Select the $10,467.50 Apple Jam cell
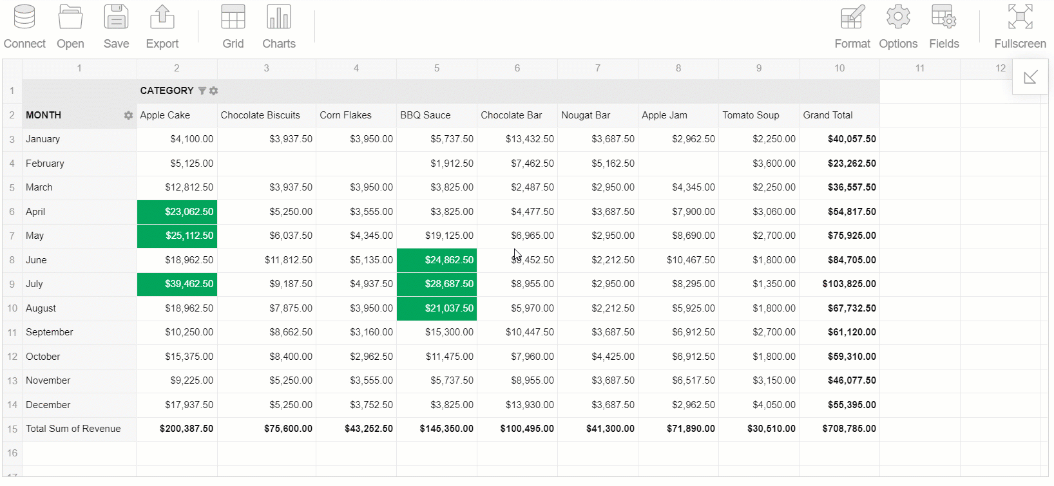The width and height of the screenshot is (1054, 486). coord(678,260)
